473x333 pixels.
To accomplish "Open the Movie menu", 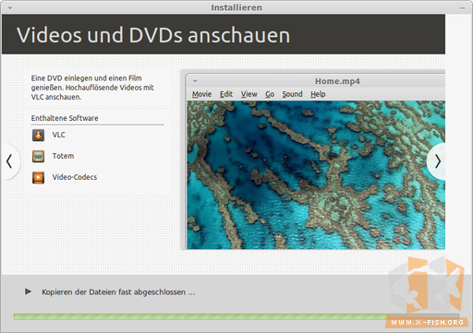I will coord(201,94).
